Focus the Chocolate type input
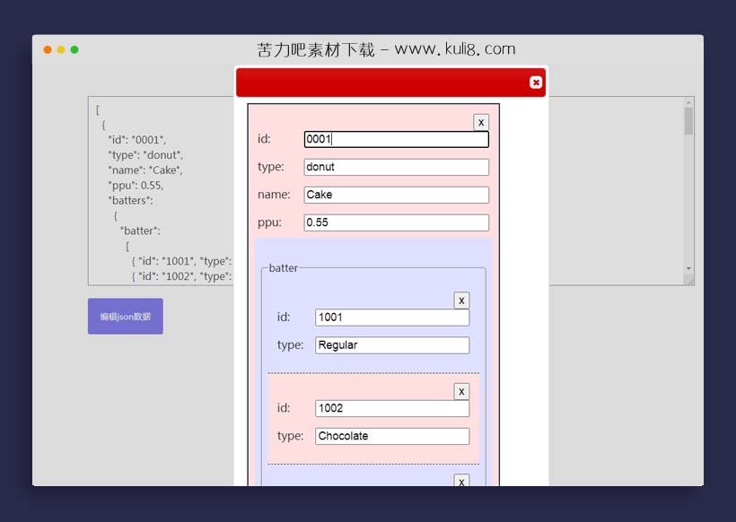The height and width of the screenshot is (522, 736). tap(391, 436)
